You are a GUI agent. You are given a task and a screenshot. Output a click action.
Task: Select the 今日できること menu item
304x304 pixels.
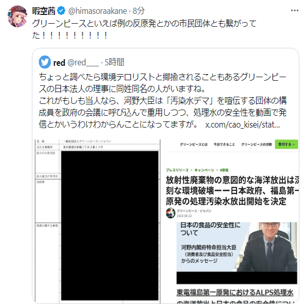point(224,144)
